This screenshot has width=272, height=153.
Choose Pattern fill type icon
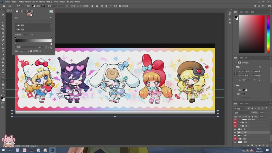pyautogui.click(x=32, y=12)
